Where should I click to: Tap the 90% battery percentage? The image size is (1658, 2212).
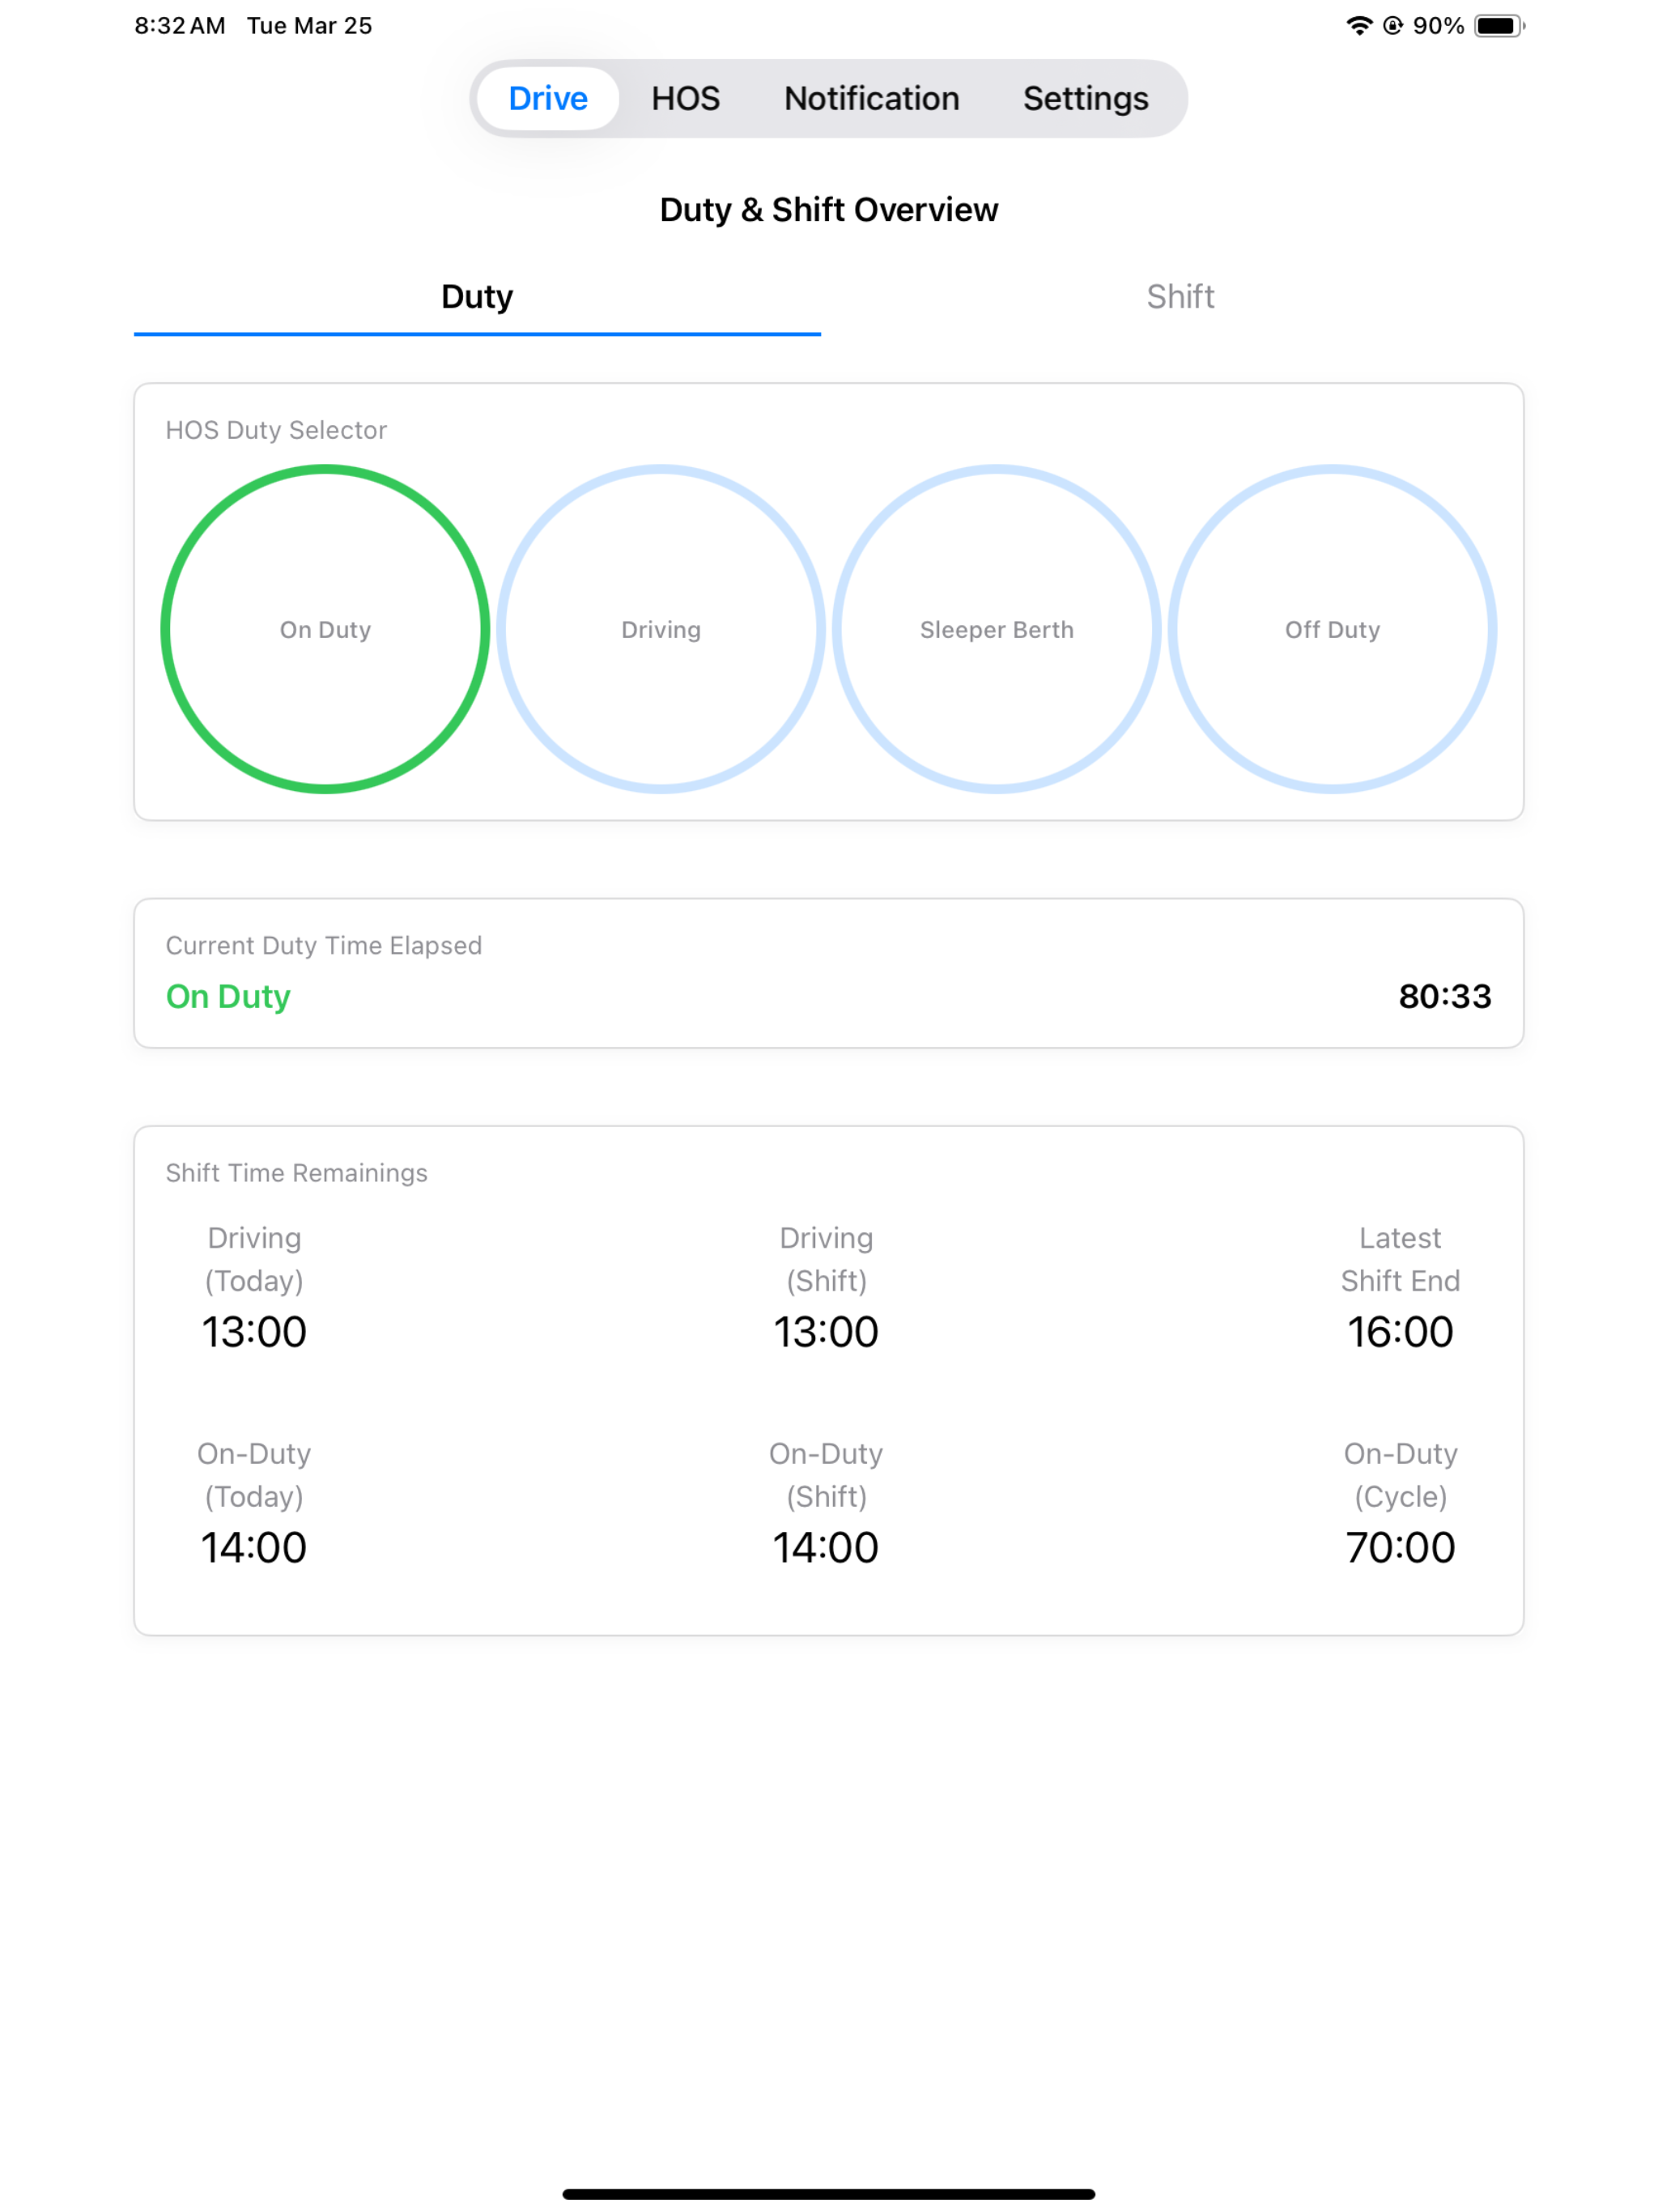1438,26
